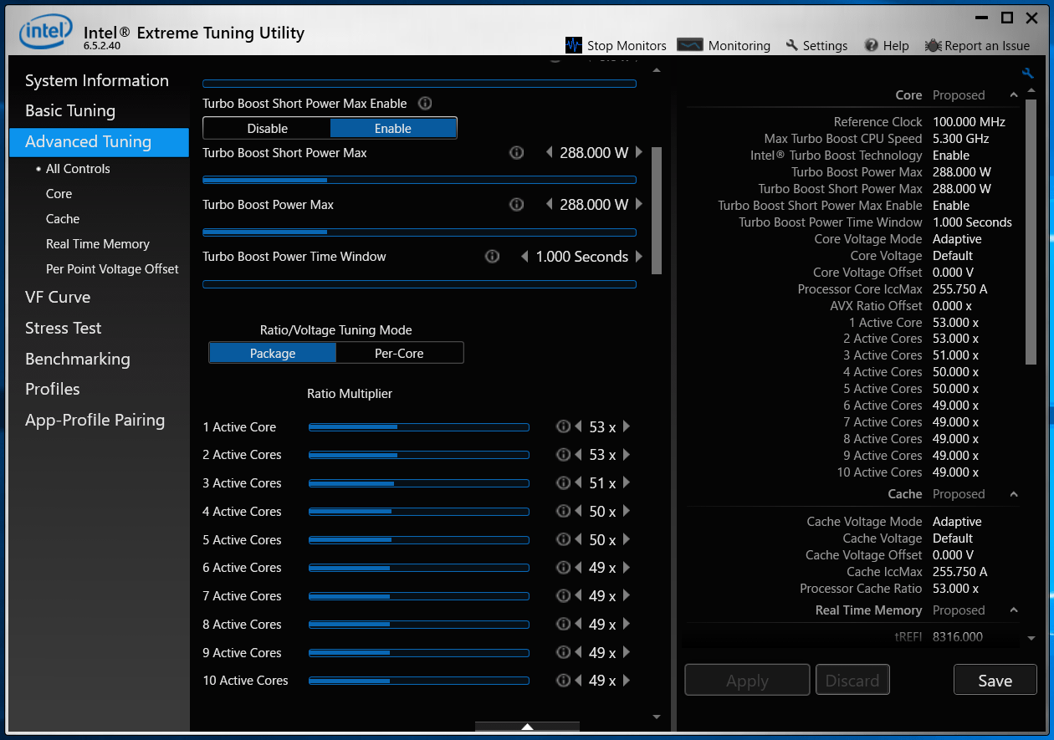Click the Report an Issue bug icon
The width and height of the screenshot is (1054, 740).
(934, 45)
